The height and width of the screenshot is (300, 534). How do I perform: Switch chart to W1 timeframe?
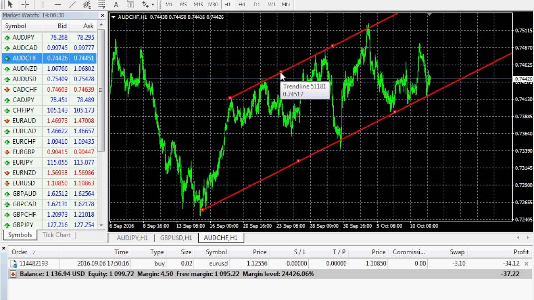click(272, 4)
